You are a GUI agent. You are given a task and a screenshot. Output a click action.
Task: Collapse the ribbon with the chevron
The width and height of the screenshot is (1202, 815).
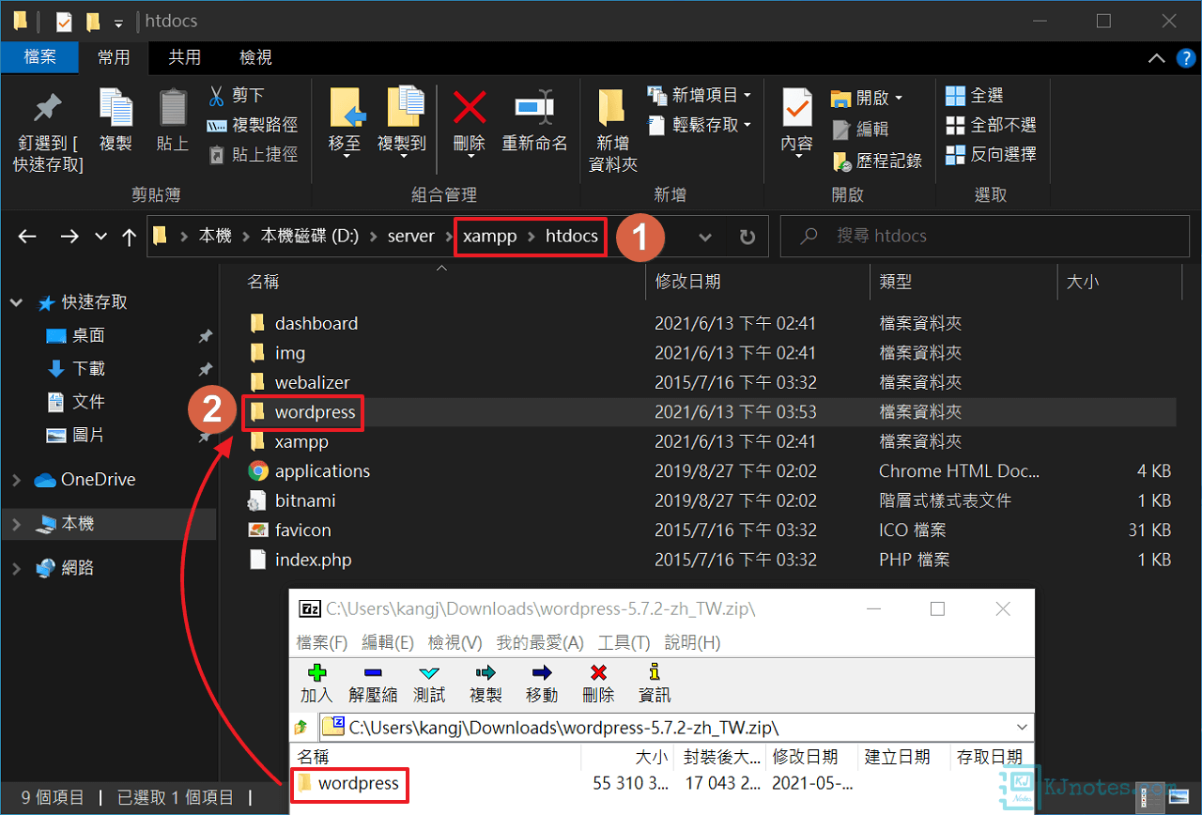(x=1157, y=58)
